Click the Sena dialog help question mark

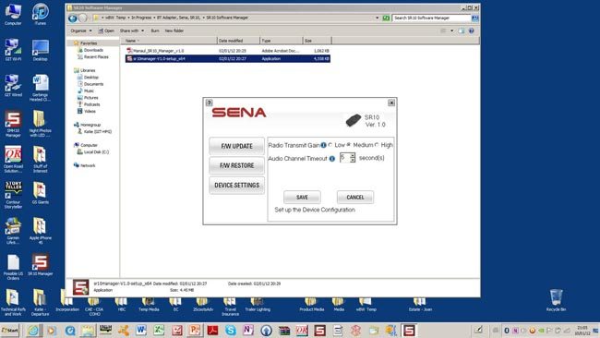209,103
